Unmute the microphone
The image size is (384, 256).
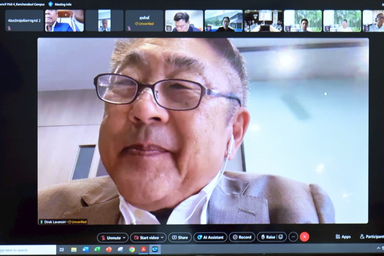pyautogui.click(x=110, y=238)
